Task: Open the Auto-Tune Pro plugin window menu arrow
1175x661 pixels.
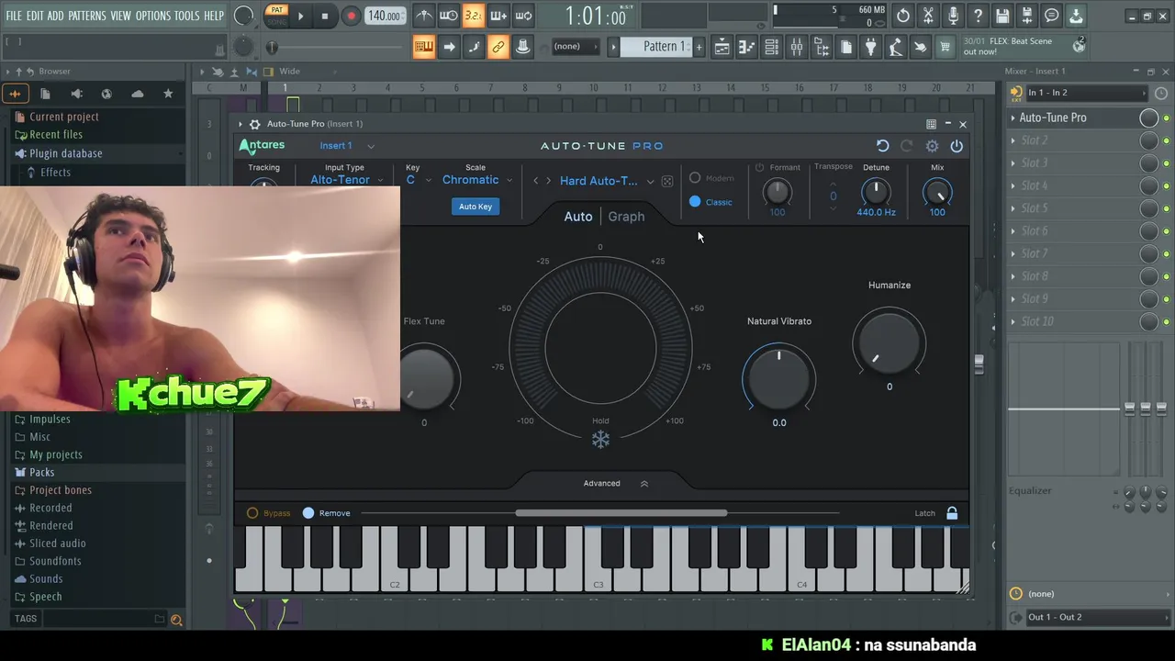Action: pos(241,124)
